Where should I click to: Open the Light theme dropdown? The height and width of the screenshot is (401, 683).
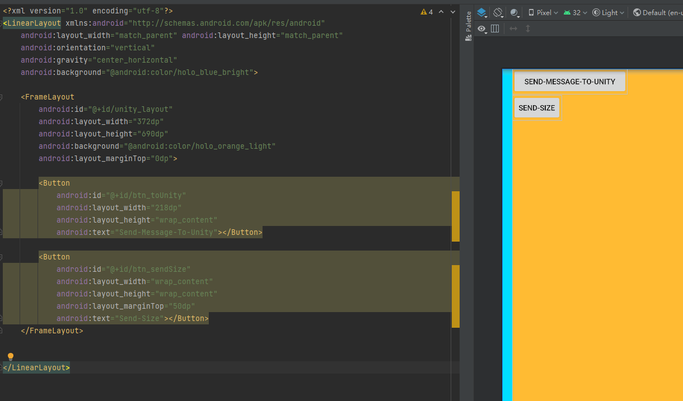pyautogui.click(x=608, y=11)
